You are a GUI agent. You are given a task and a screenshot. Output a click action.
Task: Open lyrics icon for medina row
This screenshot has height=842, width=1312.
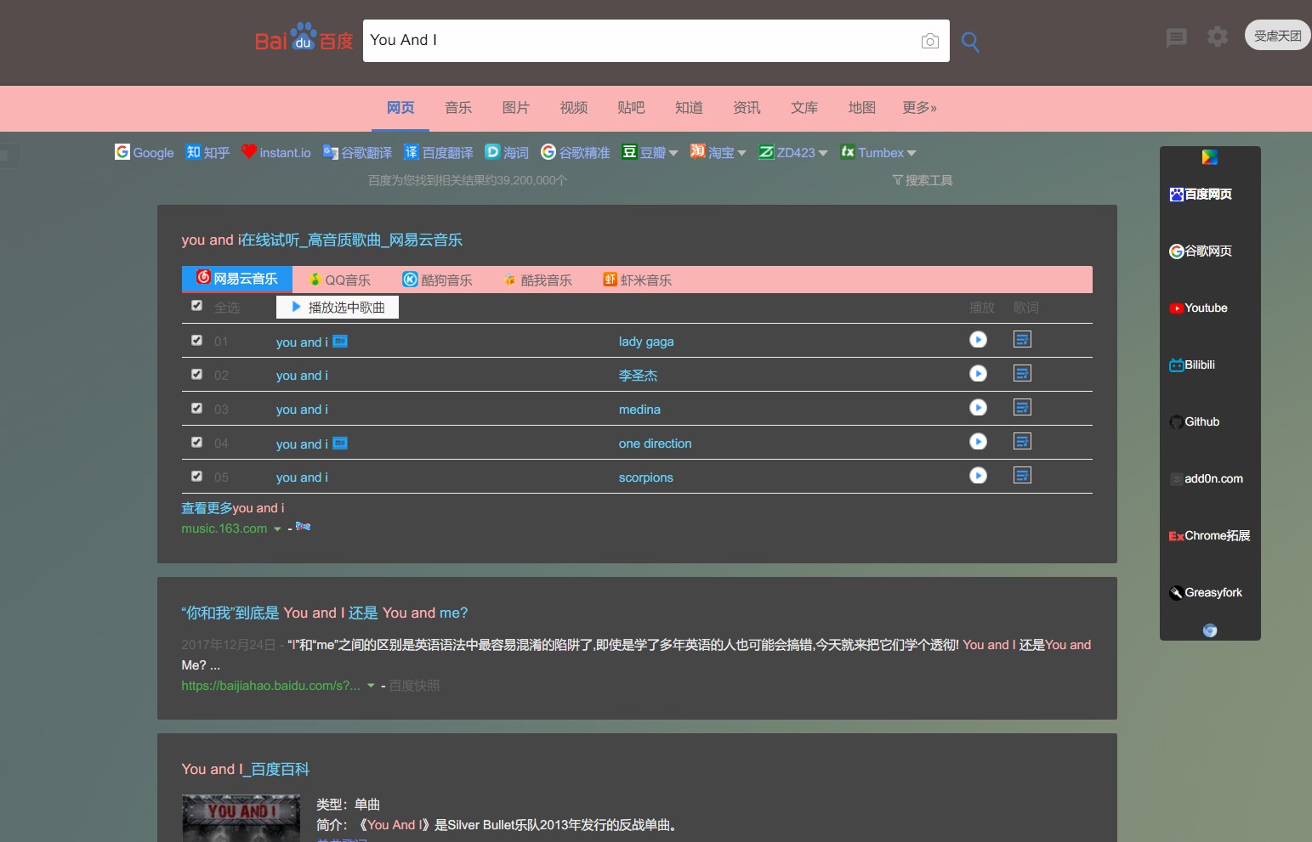1022,408
